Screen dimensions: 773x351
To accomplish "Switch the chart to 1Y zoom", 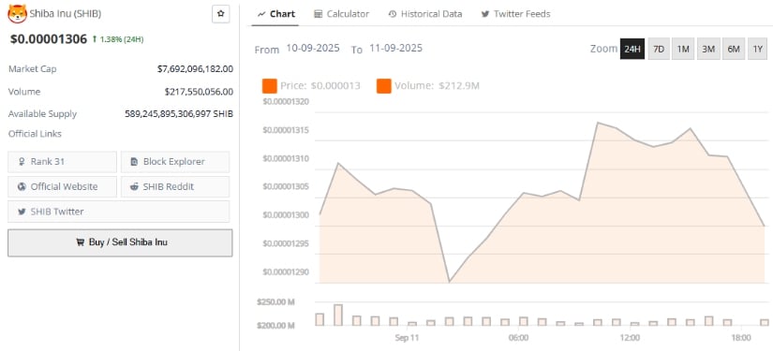I will [758, 49].
